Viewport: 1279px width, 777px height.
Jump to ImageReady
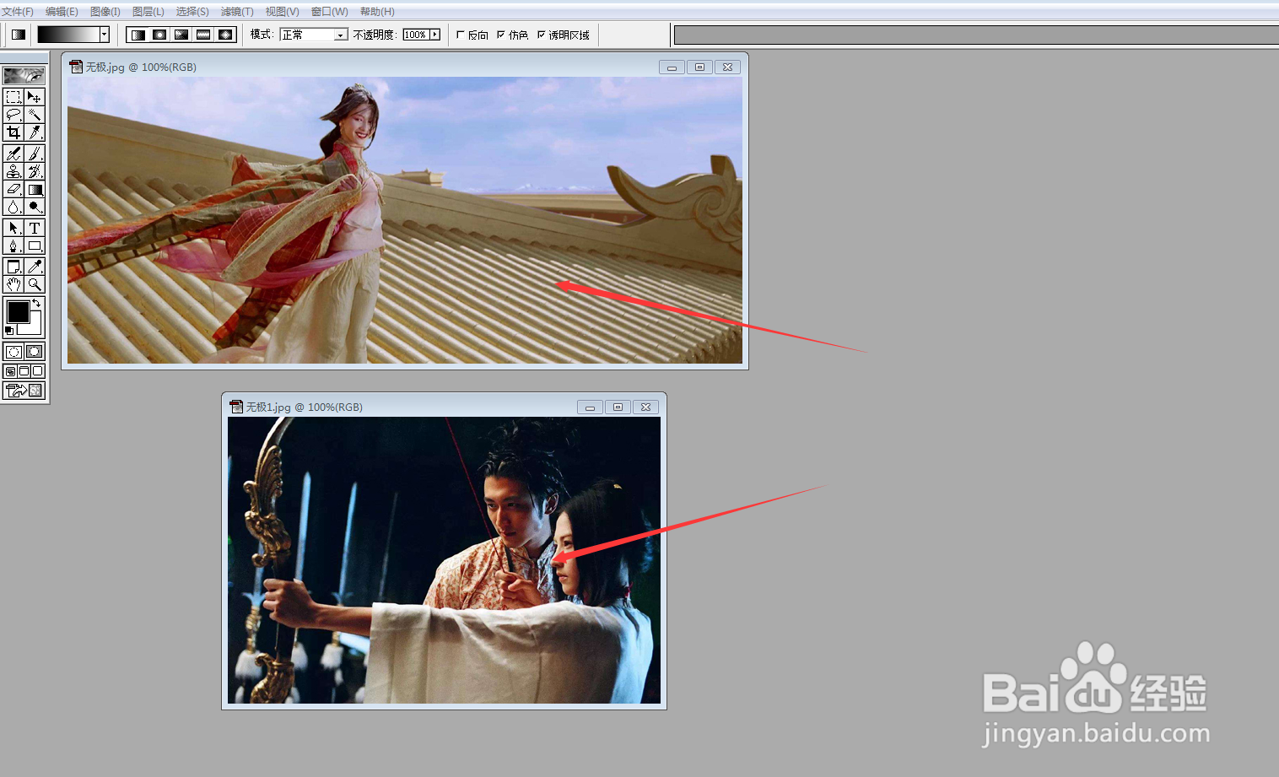[x=24, y=391]
